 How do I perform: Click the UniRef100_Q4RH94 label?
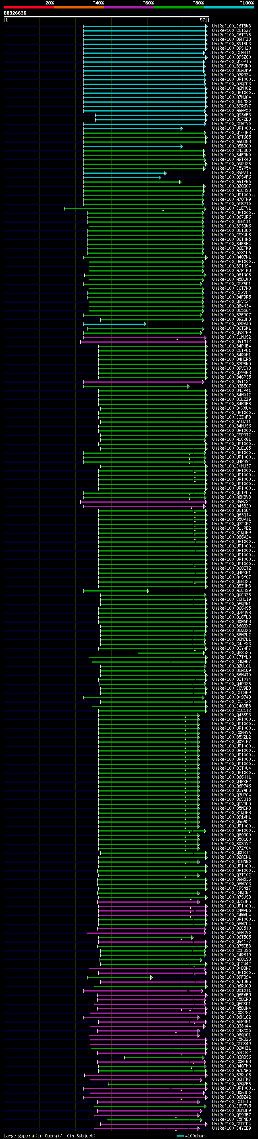[231, 461]
